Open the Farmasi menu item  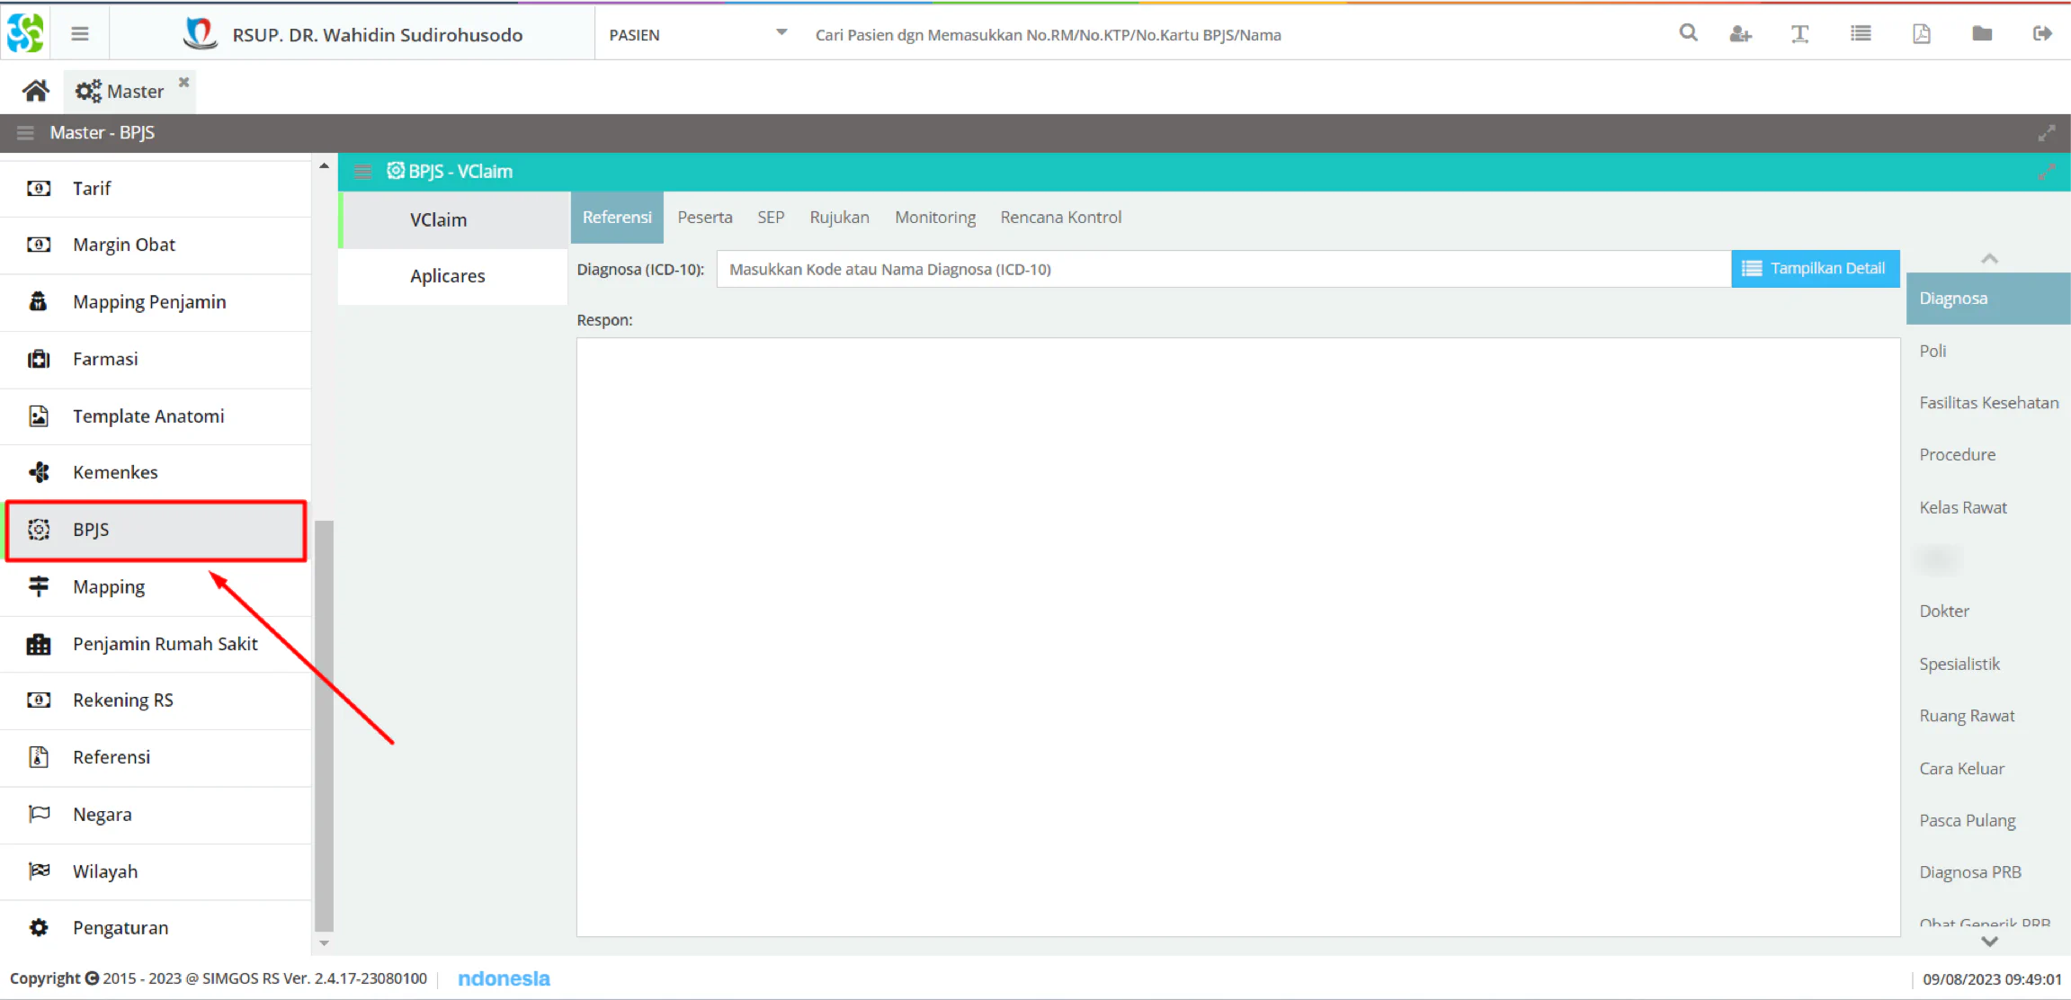pyautogui.click(x=156, y=360)
